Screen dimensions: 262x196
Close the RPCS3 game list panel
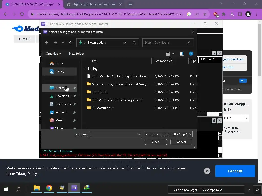coord(220,53)
